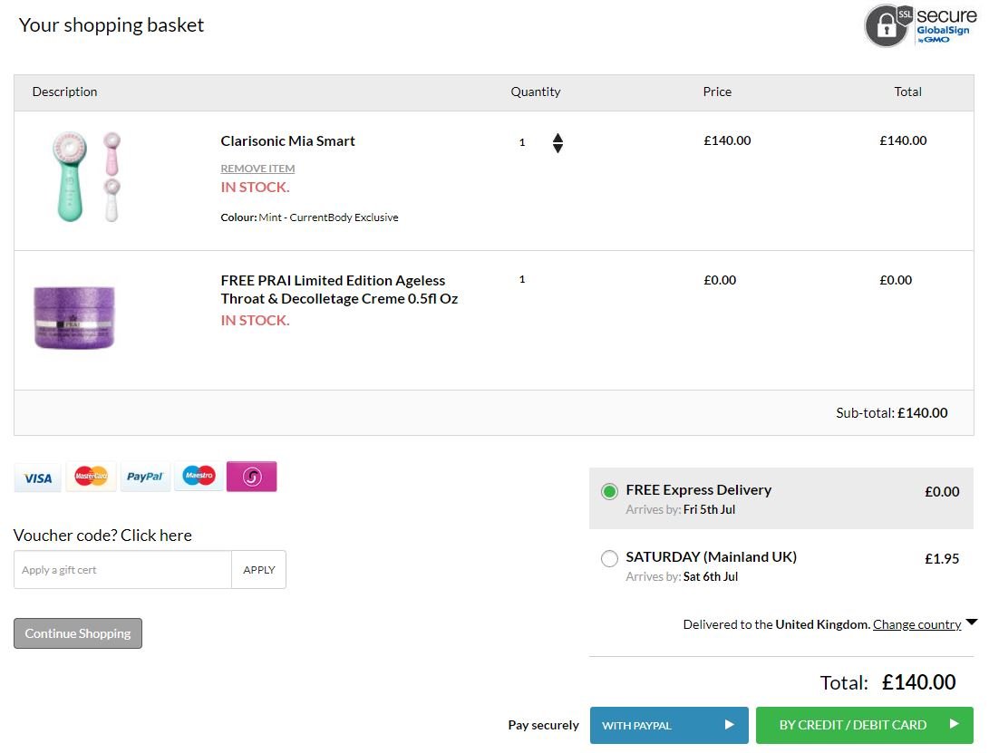Select SATURDAY (Mainland UK) delivery option
The width and height of the screenshot is (989, 753).
pos(609,558)
